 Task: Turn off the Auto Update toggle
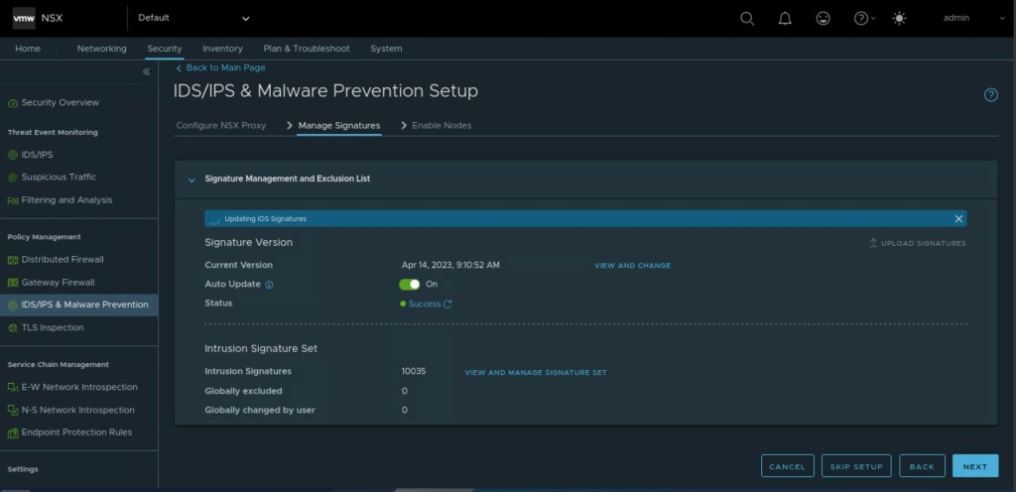point(409,284)
